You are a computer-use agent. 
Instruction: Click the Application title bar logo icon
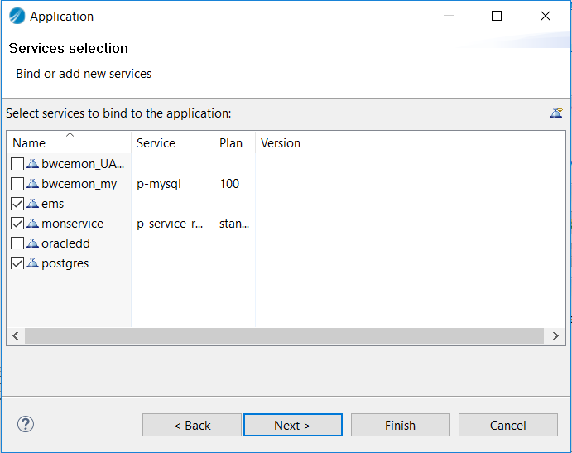[x=17, y=16]
